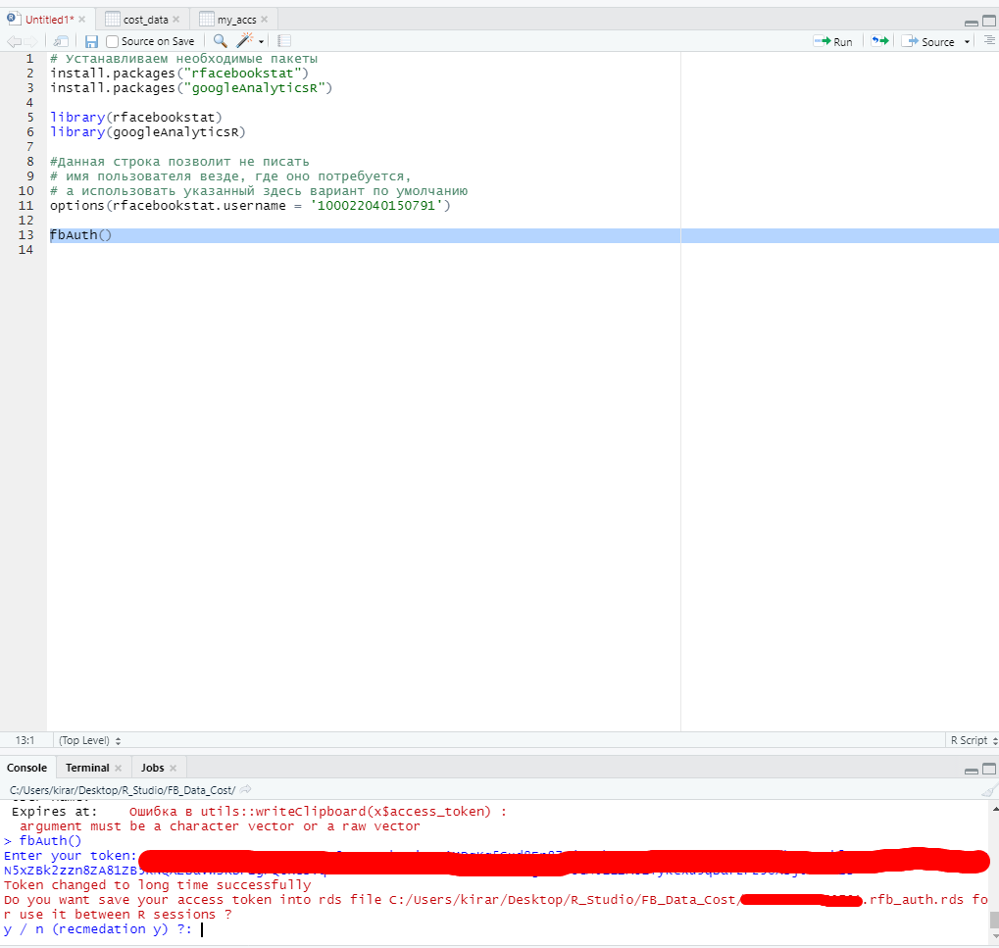Switch to the my_accs tab
Viewport: 999px width, 948px height.
pos(236,20)
